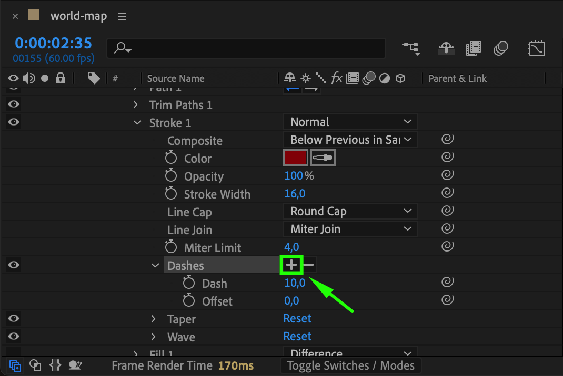Click the Color eyedropper tool

tap(323, 158)
